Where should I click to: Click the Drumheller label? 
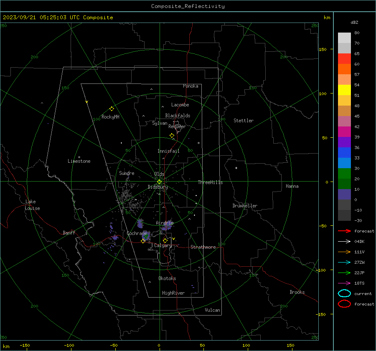[245, 206]
